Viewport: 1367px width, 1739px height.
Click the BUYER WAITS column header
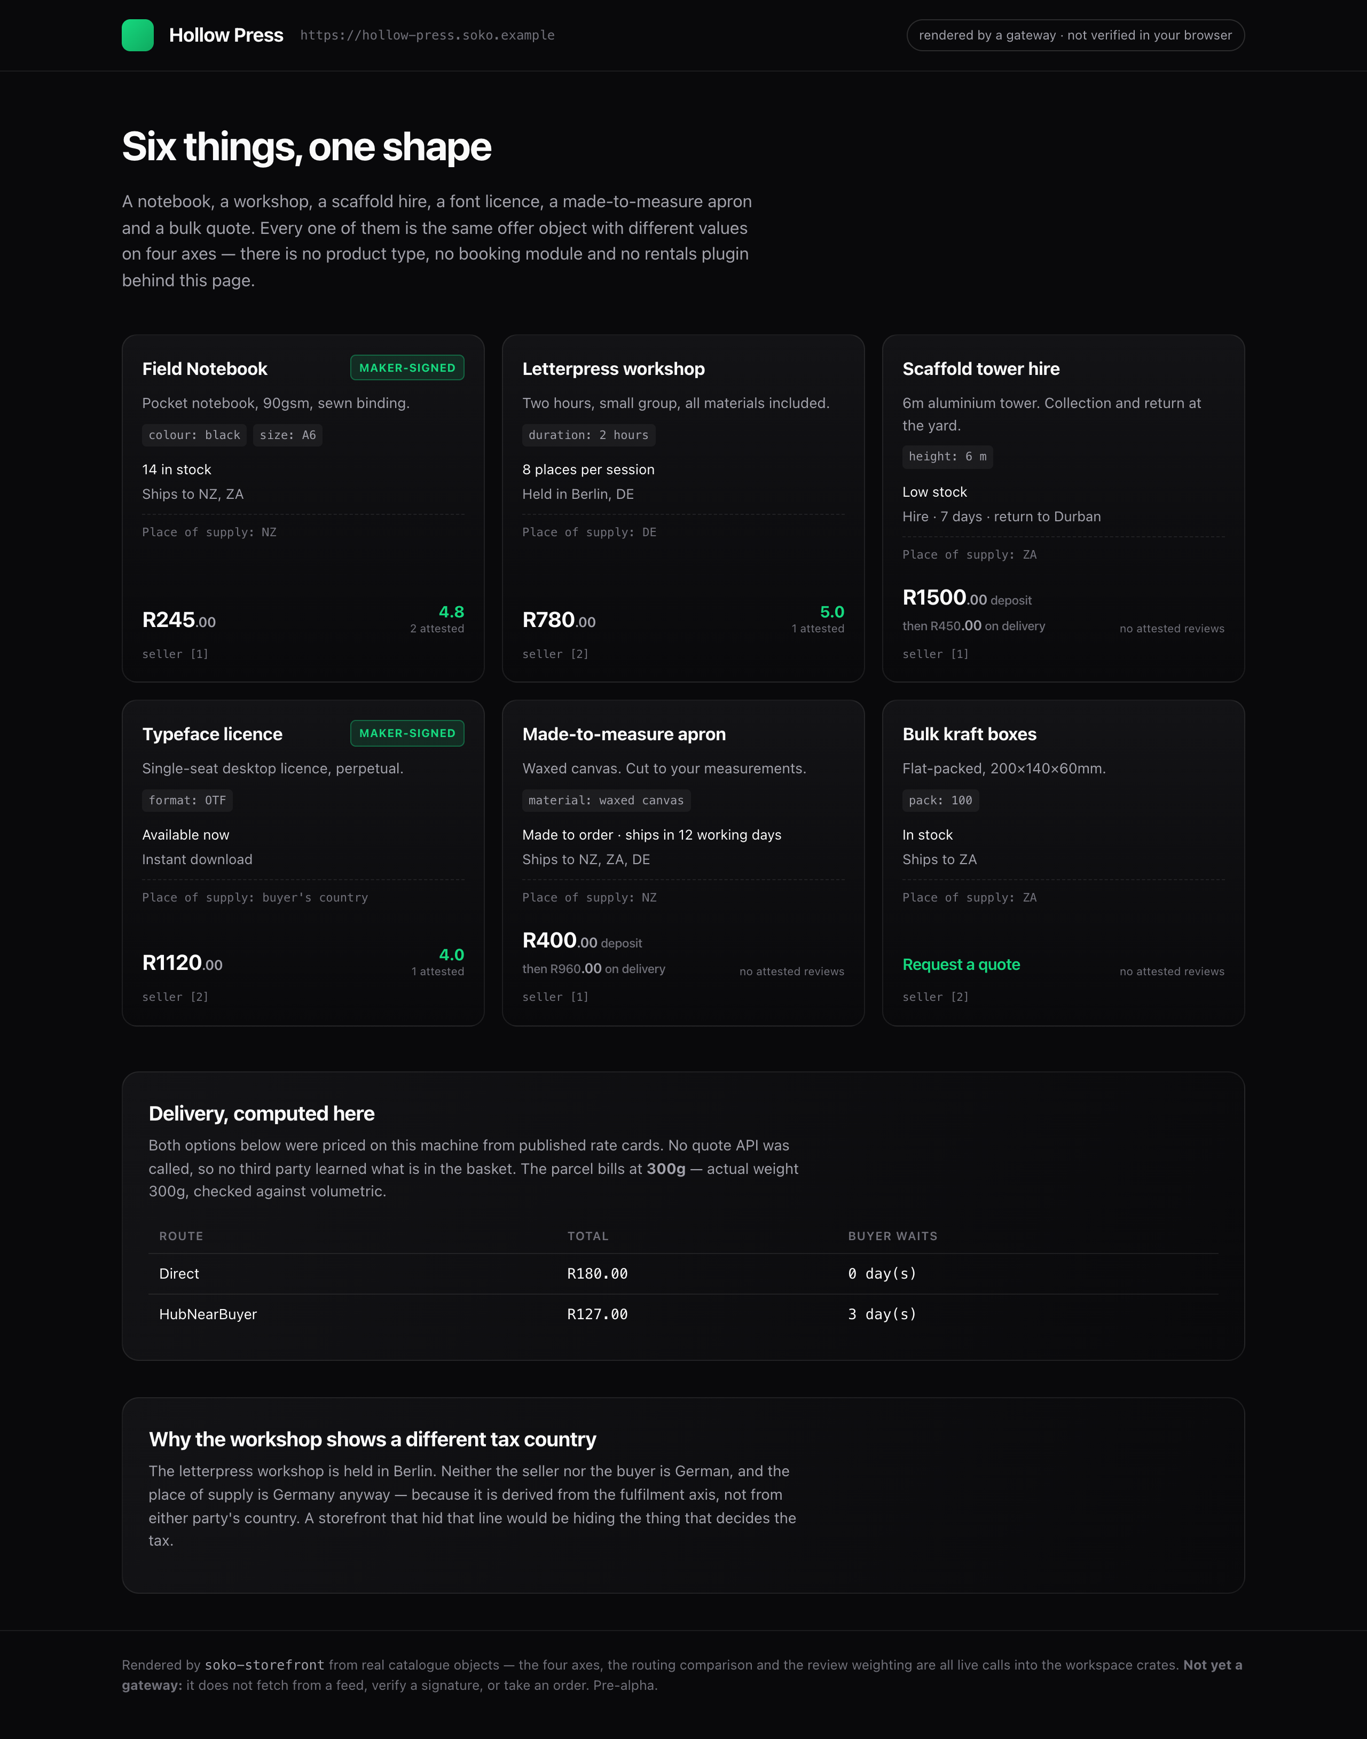click(892, 1236)
